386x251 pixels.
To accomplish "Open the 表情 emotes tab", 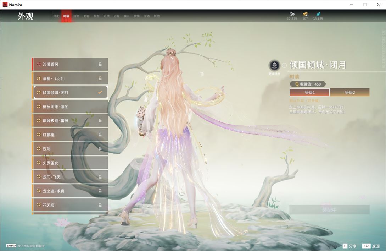I will click(x=136, y=16).
